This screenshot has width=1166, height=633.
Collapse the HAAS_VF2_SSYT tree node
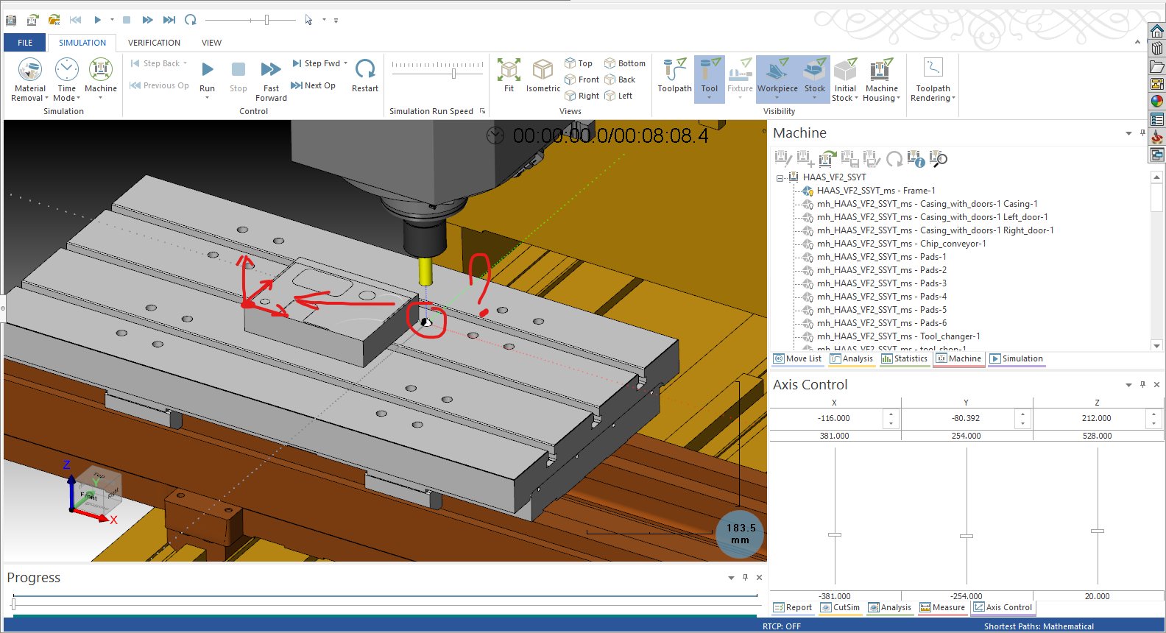(780, 178)
